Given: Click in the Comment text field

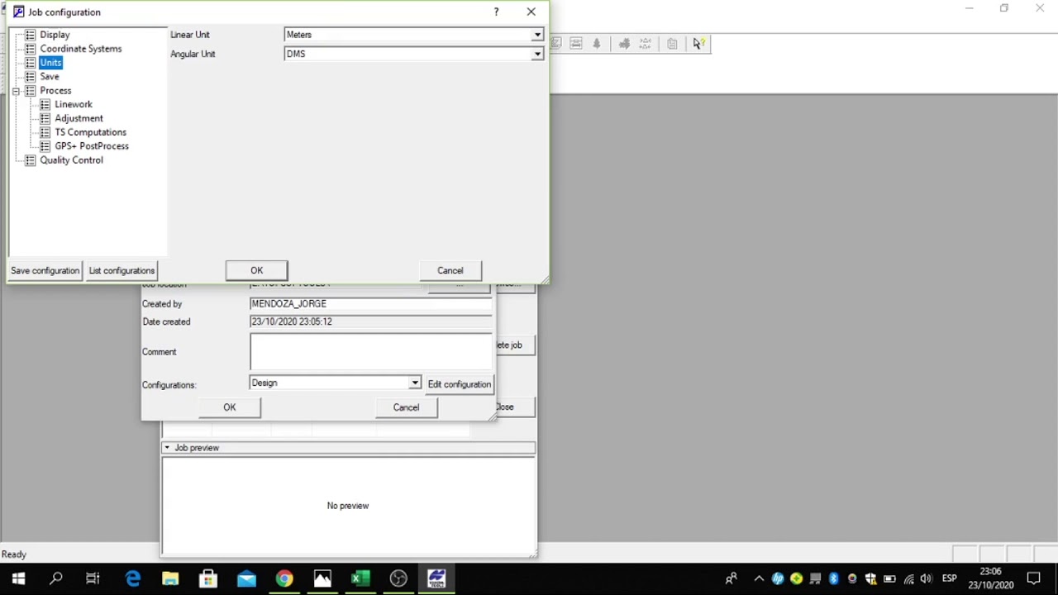Looking at the screenshot, I should click(370, 351).
